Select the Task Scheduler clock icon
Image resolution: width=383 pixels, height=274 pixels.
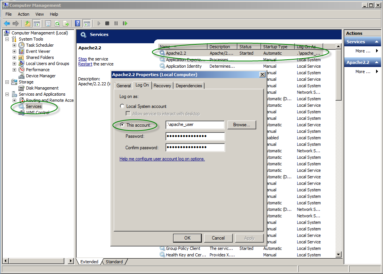21,45
